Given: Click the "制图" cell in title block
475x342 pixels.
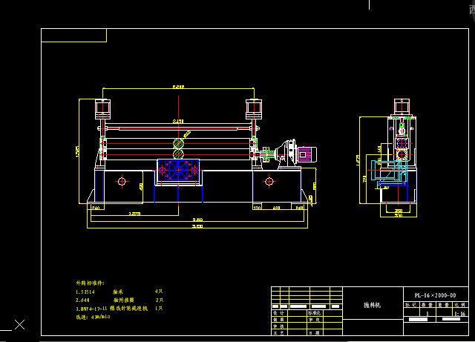Looking at the screenshot, I should 278,320.
